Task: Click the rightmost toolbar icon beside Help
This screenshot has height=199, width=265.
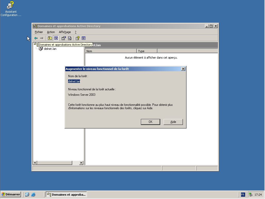Action: point(84,38)
